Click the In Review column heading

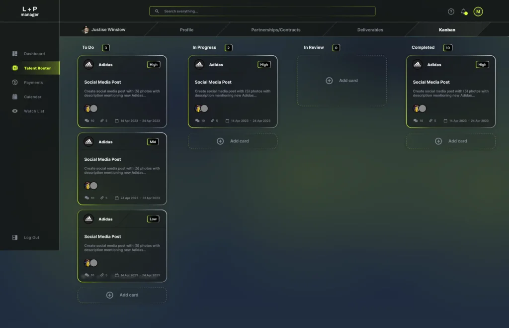[314, 47]
